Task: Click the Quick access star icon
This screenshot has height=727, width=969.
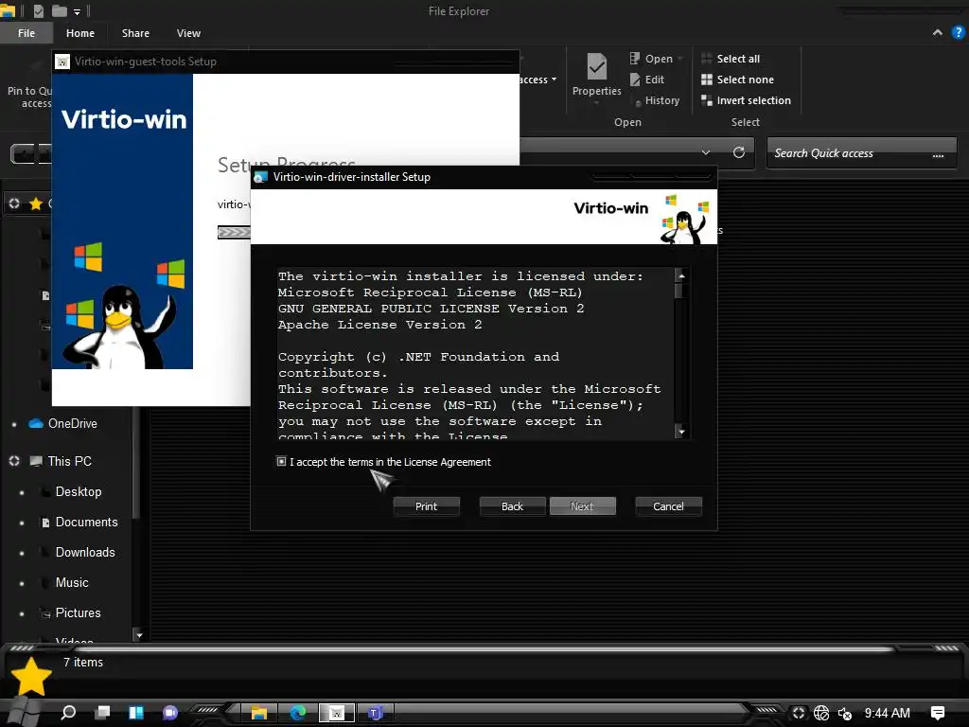Action: tap(36, 204)
